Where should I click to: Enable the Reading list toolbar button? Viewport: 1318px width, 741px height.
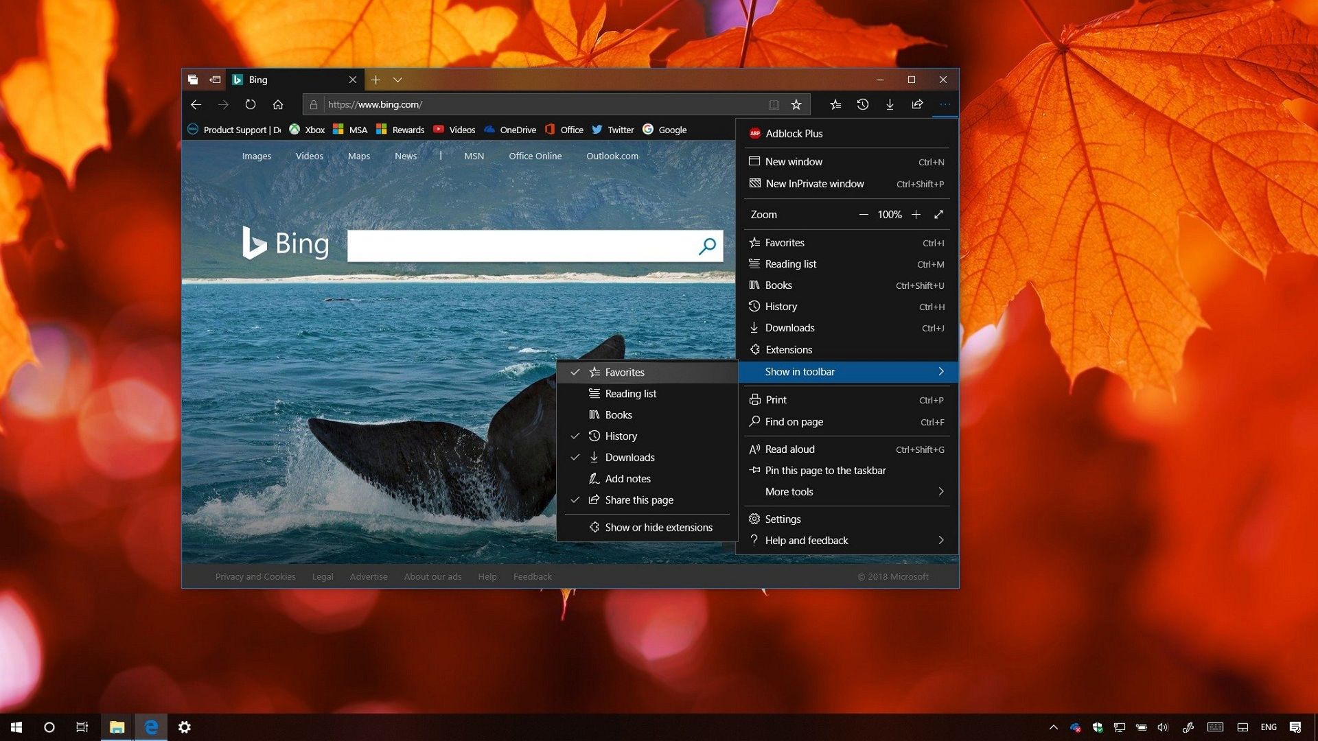pyautogui.click(x=630, y=393)
